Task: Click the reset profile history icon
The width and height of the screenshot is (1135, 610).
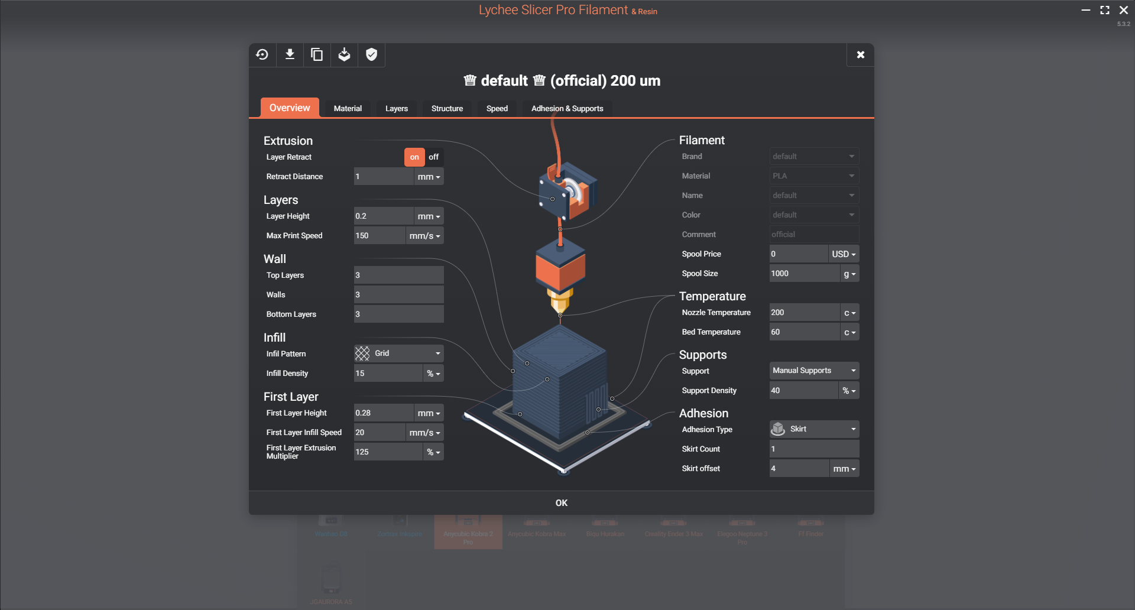Action: (262, 54)
